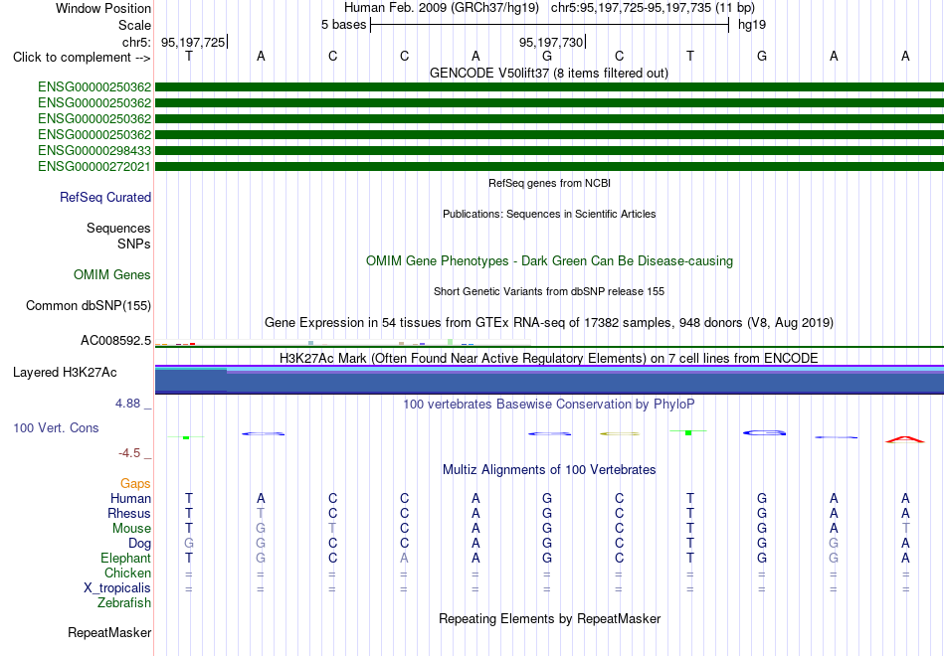Select the Zebrafish alignment row label
Image resolution: width=945 pixels, height=656 pixels.
click(x=124, y=602)
